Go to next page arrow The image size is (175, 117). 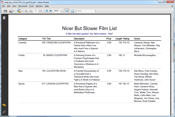(31, 11)
